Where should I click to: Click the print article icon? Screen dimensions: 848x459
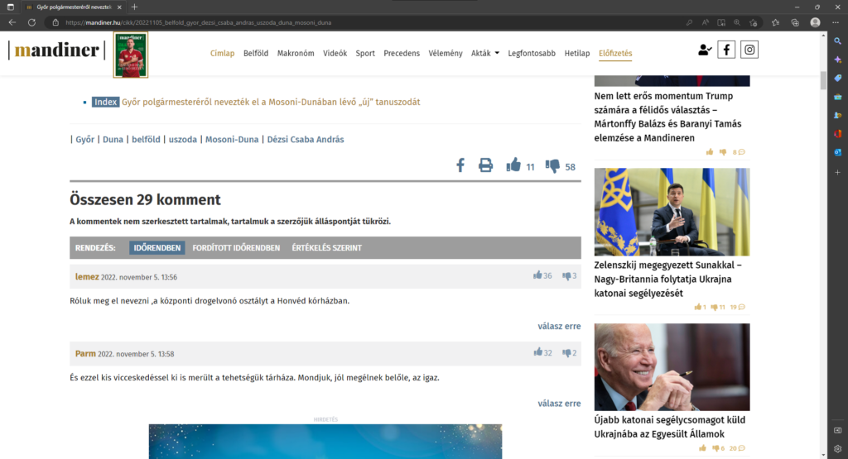pos(486,165)
